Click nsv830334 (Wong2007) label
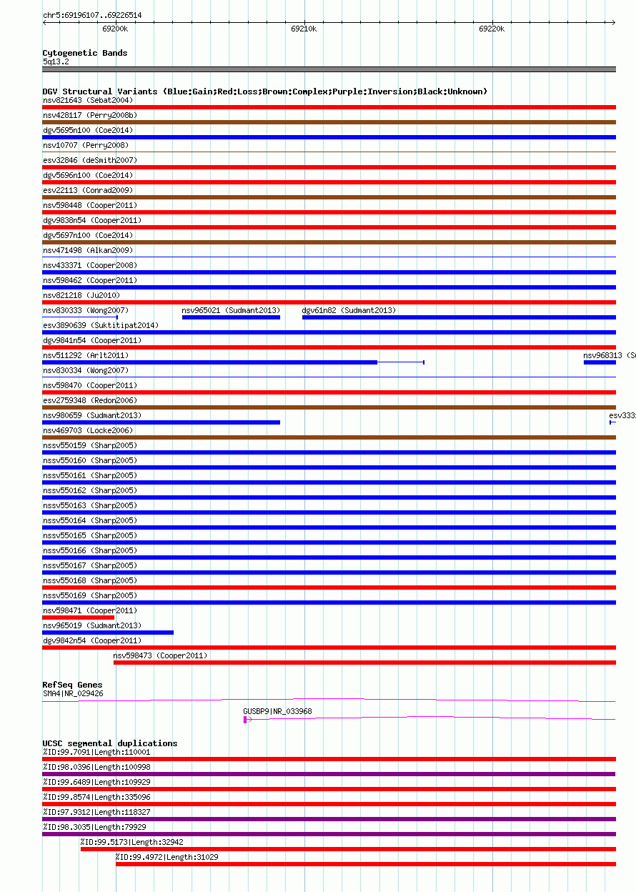636x892 pixels. 86,370
